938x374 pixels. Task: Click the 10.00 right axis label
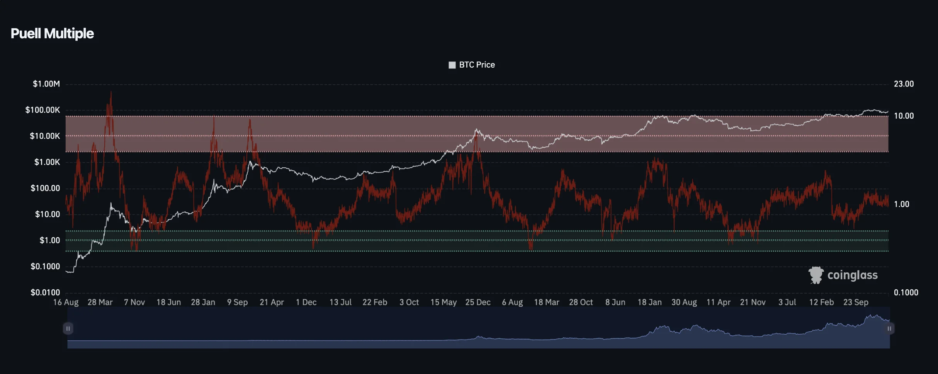pos(904,116)
